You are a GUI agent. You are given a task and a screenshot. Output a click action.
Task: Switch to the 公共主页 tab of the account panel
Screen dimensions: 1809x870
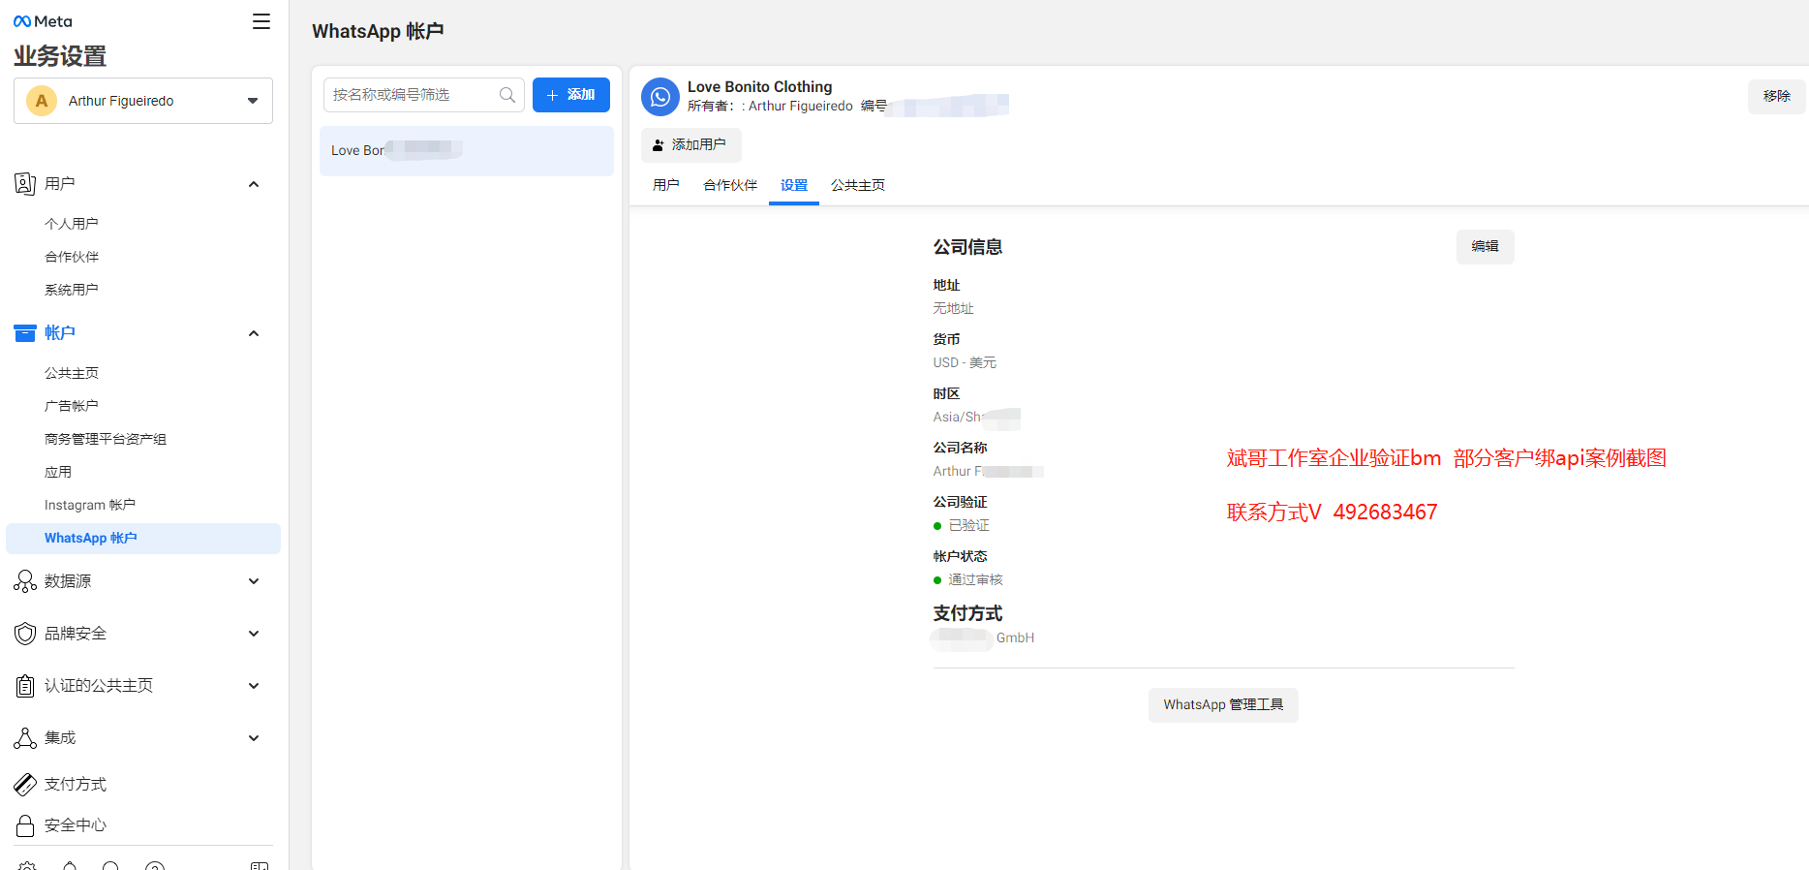pos(858,185)
